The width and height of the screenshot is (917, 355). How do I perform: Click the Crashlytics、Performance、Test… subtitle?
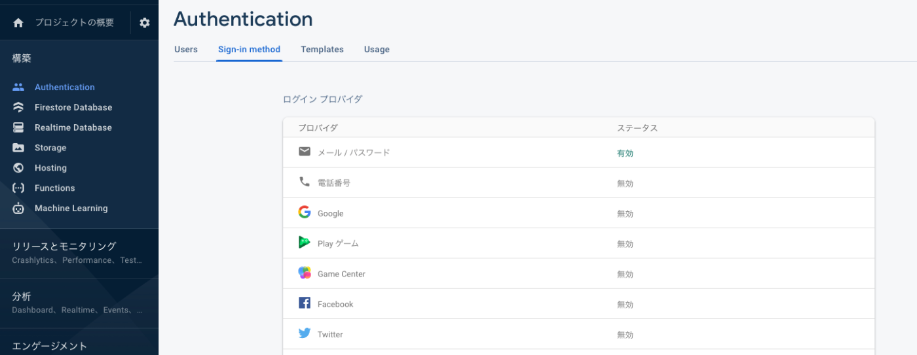(77, 260)
